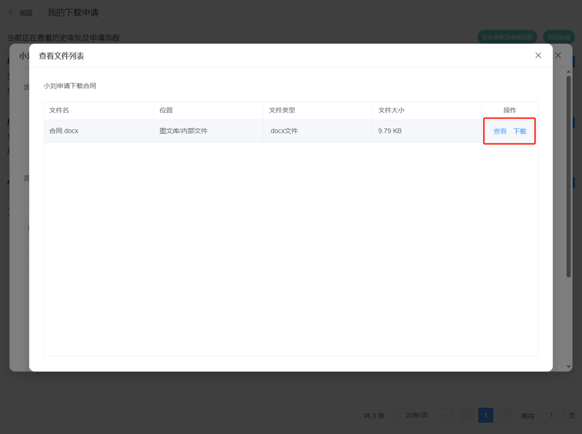Image resolution: width=582 pixels, height=434 pixels.
Task: Click the scrollbar up arrow
Action: click(568, 72)
